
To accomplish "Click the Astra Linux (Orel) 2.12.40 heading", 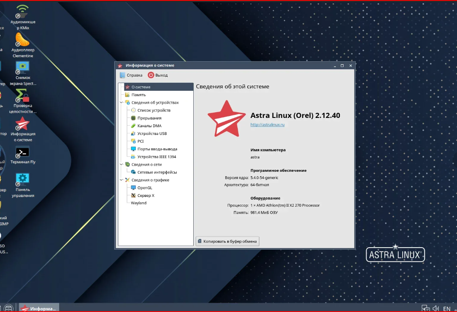I will (x=295, y=115).
